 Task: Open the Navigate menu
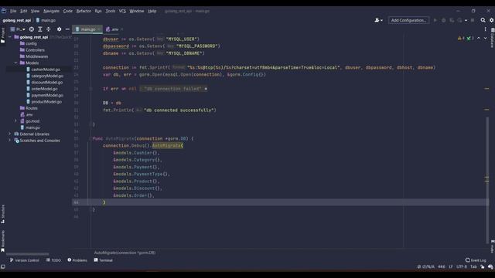click(x=51, y=11)
